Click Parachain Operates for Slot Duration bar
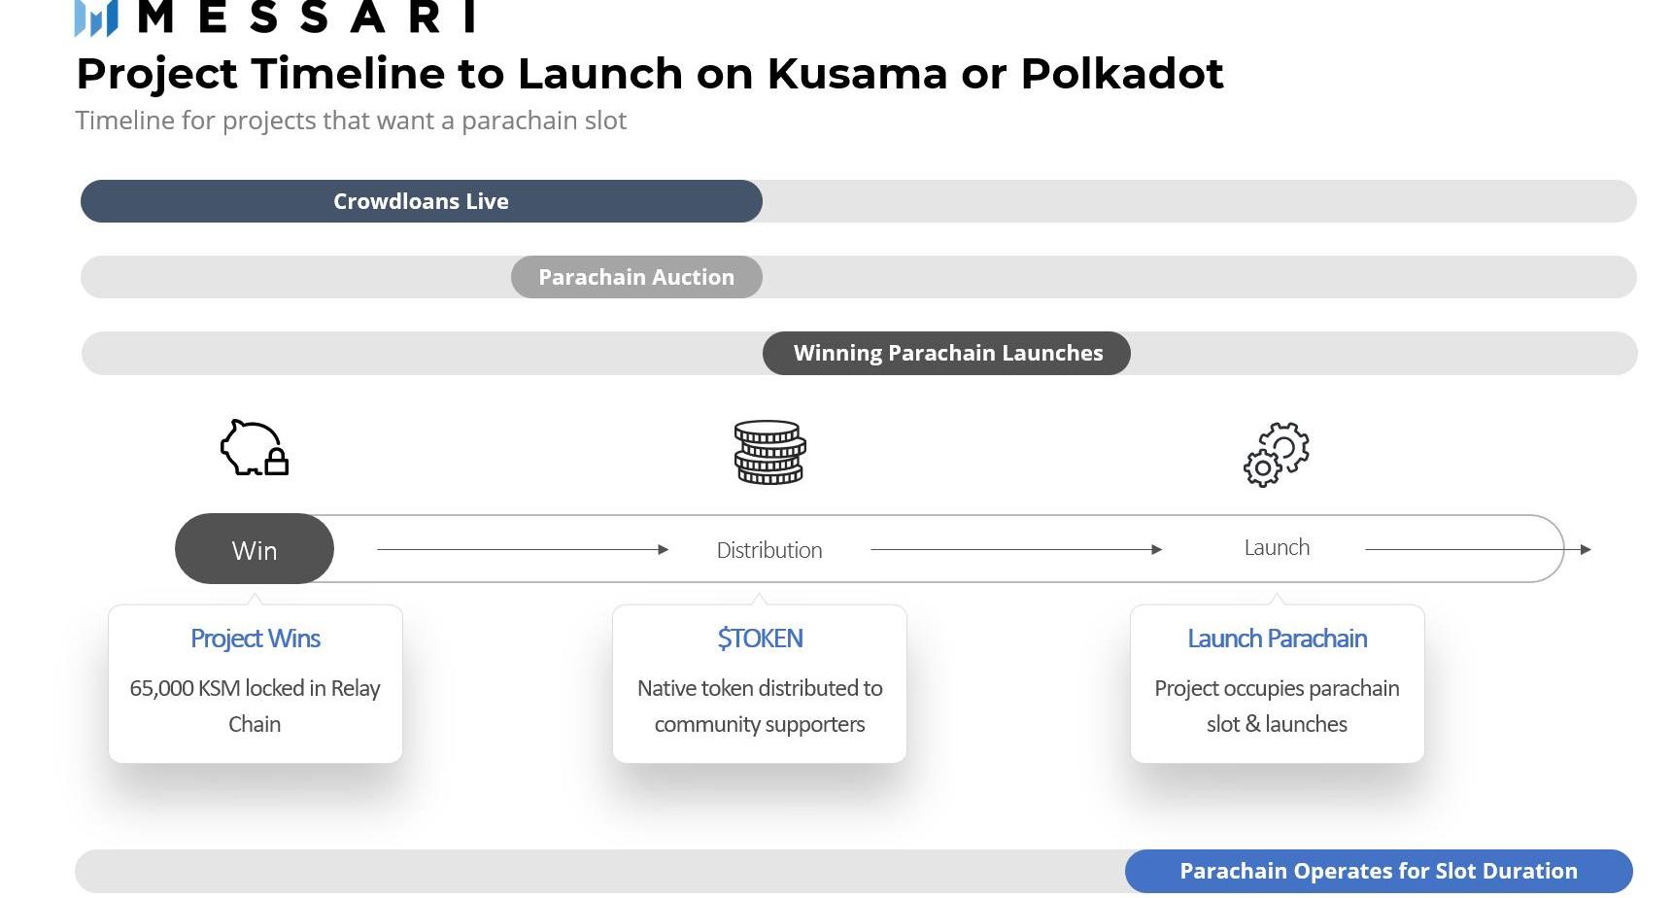 pos(1378,871)
